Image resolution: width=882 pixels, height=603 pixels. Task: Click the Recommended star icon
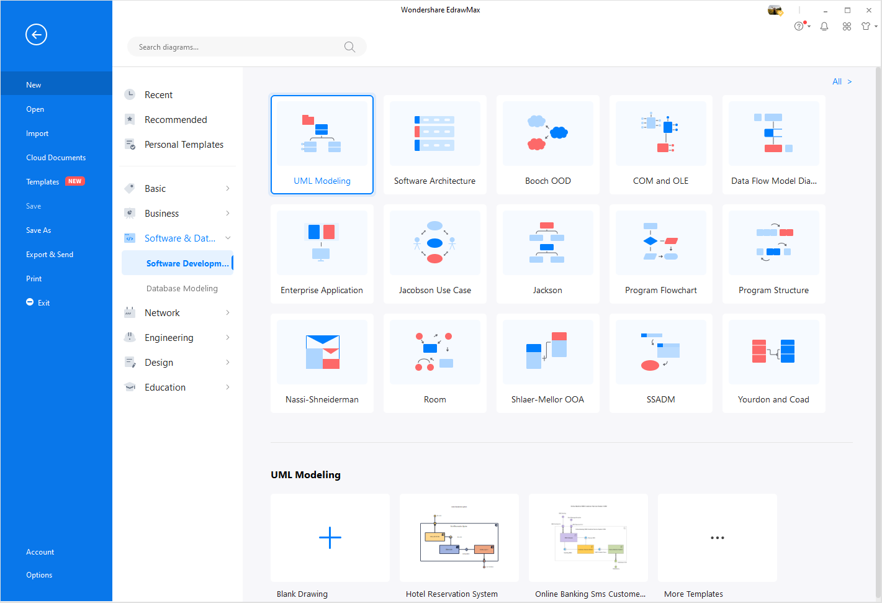[x=130, y=119]
